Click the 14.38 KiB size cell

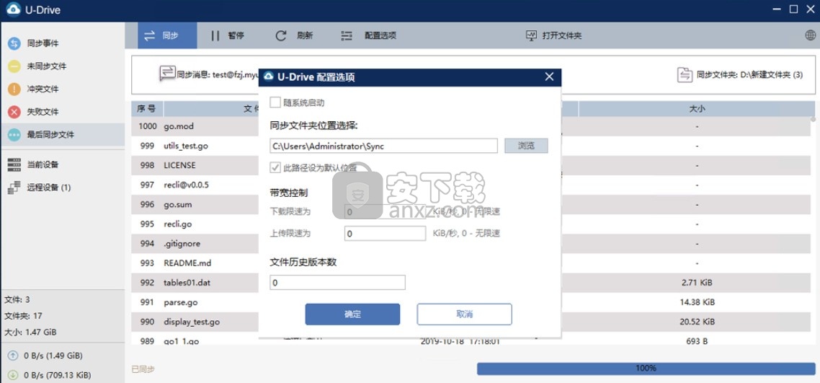click(697, 302)
